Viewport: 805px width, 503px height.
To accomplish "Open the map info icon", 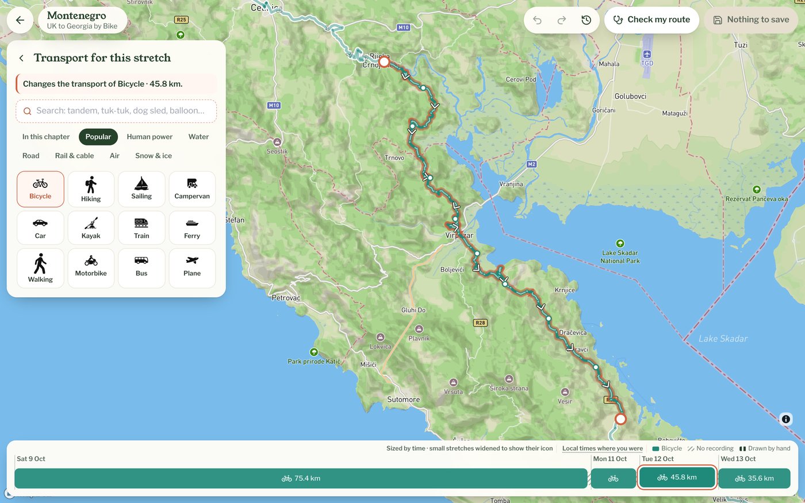I will click(786, 419).
